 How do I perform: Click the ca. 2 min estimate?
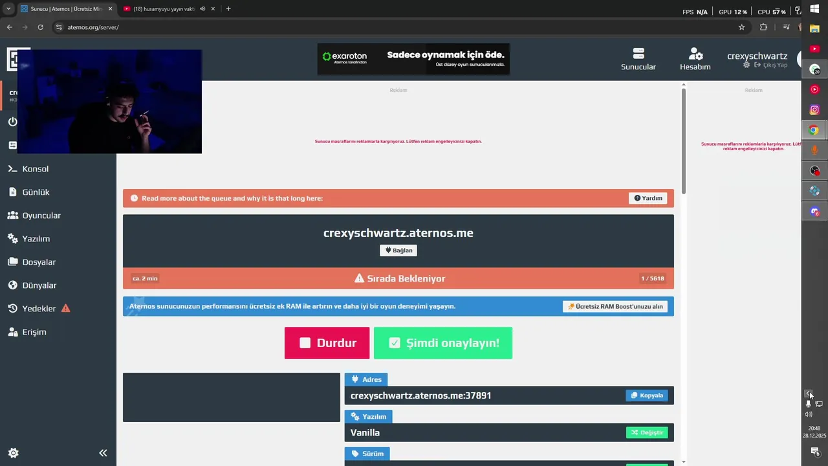pyautogui.click(x=145, y=278)
